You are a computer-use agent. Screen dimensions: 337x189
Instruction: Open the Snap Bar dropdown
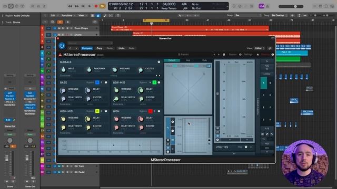point(248,15)
